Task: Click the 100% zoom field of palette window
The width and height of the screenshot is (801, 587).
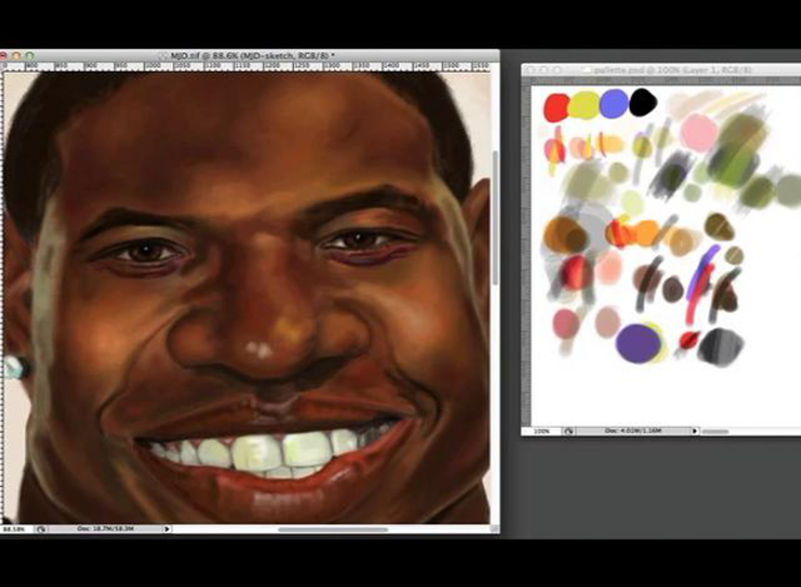Action: click(541, 431)
